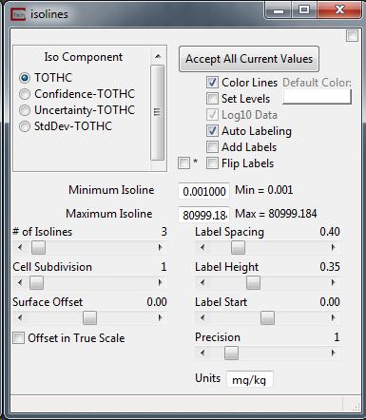Viewport: 366px width, 420px height.
Task: Maximize the isolines window
Action: (304, 10)
